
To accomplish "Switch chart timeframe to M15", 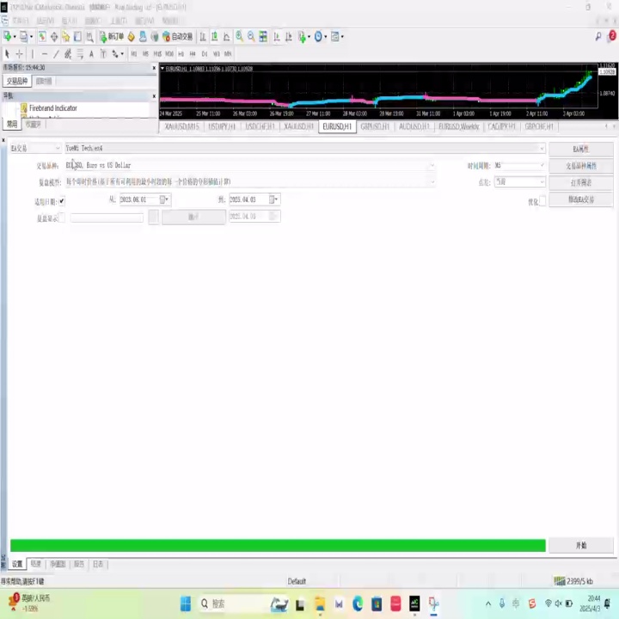I will click(157, 53).
